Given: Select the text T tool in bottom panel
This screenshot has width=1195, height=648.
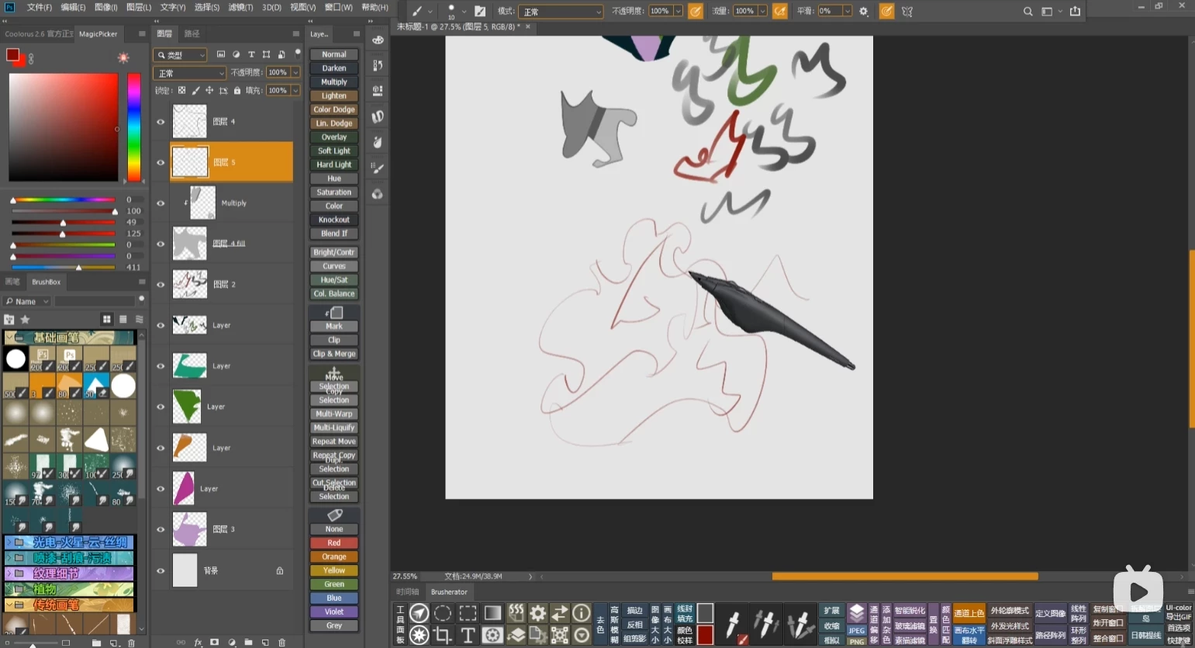Looking at the screenshot, I should tap(468, 635).
